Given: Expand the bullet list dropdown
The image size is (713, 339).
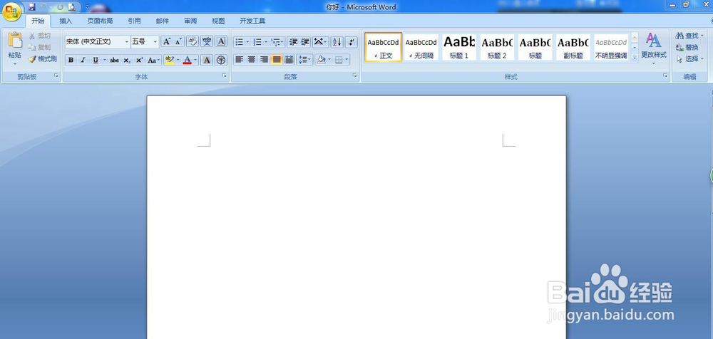Looking at the screenshot, I should (x=247, y=42).
